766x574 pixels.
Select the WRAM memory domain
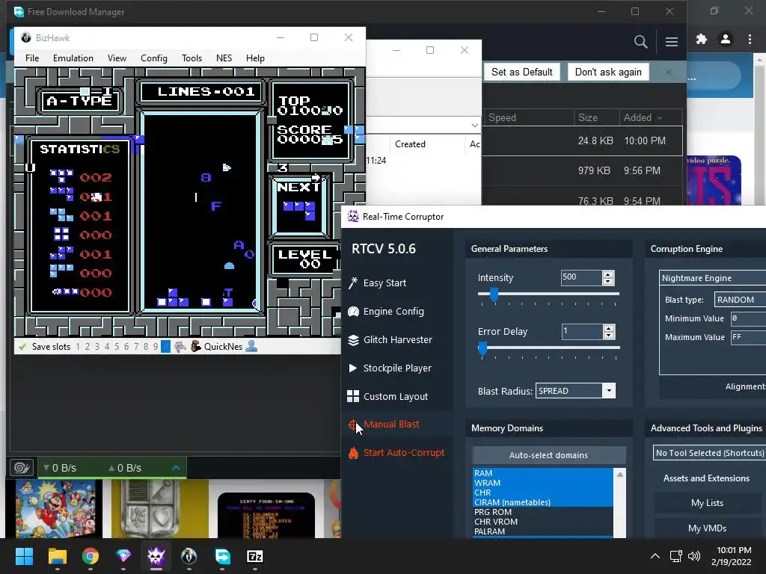542,483
